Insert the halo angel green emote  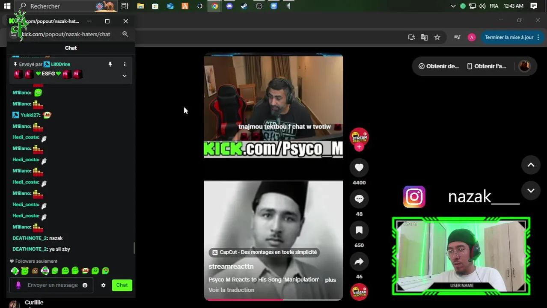pyautogui.click(x=25, y=271)
